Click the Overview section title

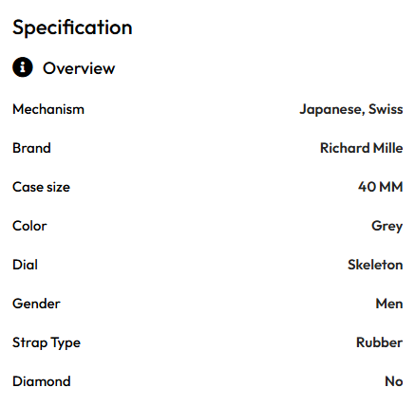click(x=79, y=68)
